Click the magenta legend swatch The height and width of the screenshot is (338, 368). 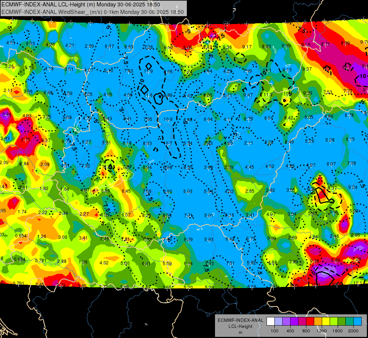[x=302, y=321]
